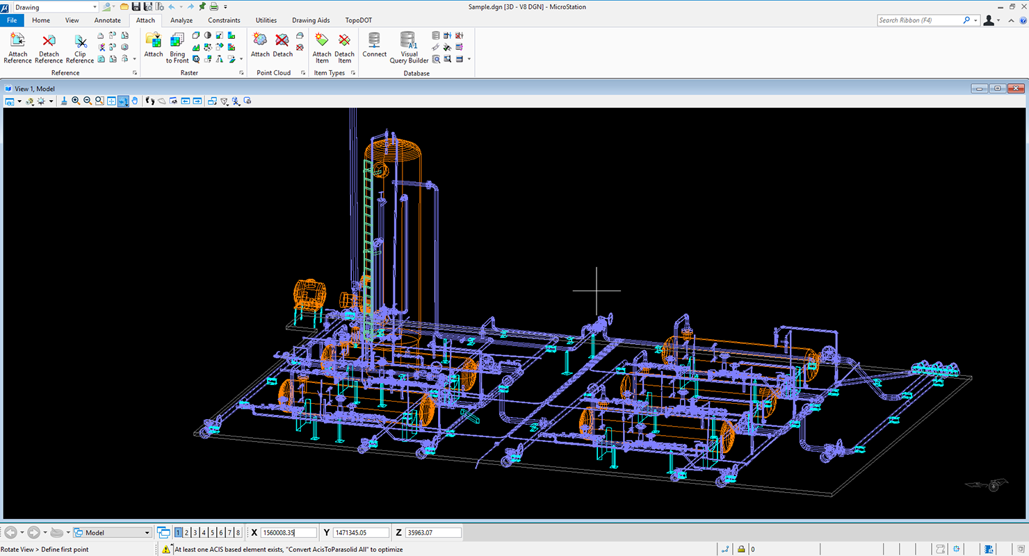Switch to the Analyze ribbon tab

pos(181,20)
